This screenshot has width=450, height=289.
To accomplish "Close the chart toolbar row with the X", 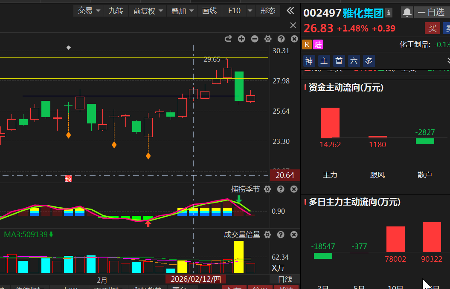I will [x=293, y=25].
